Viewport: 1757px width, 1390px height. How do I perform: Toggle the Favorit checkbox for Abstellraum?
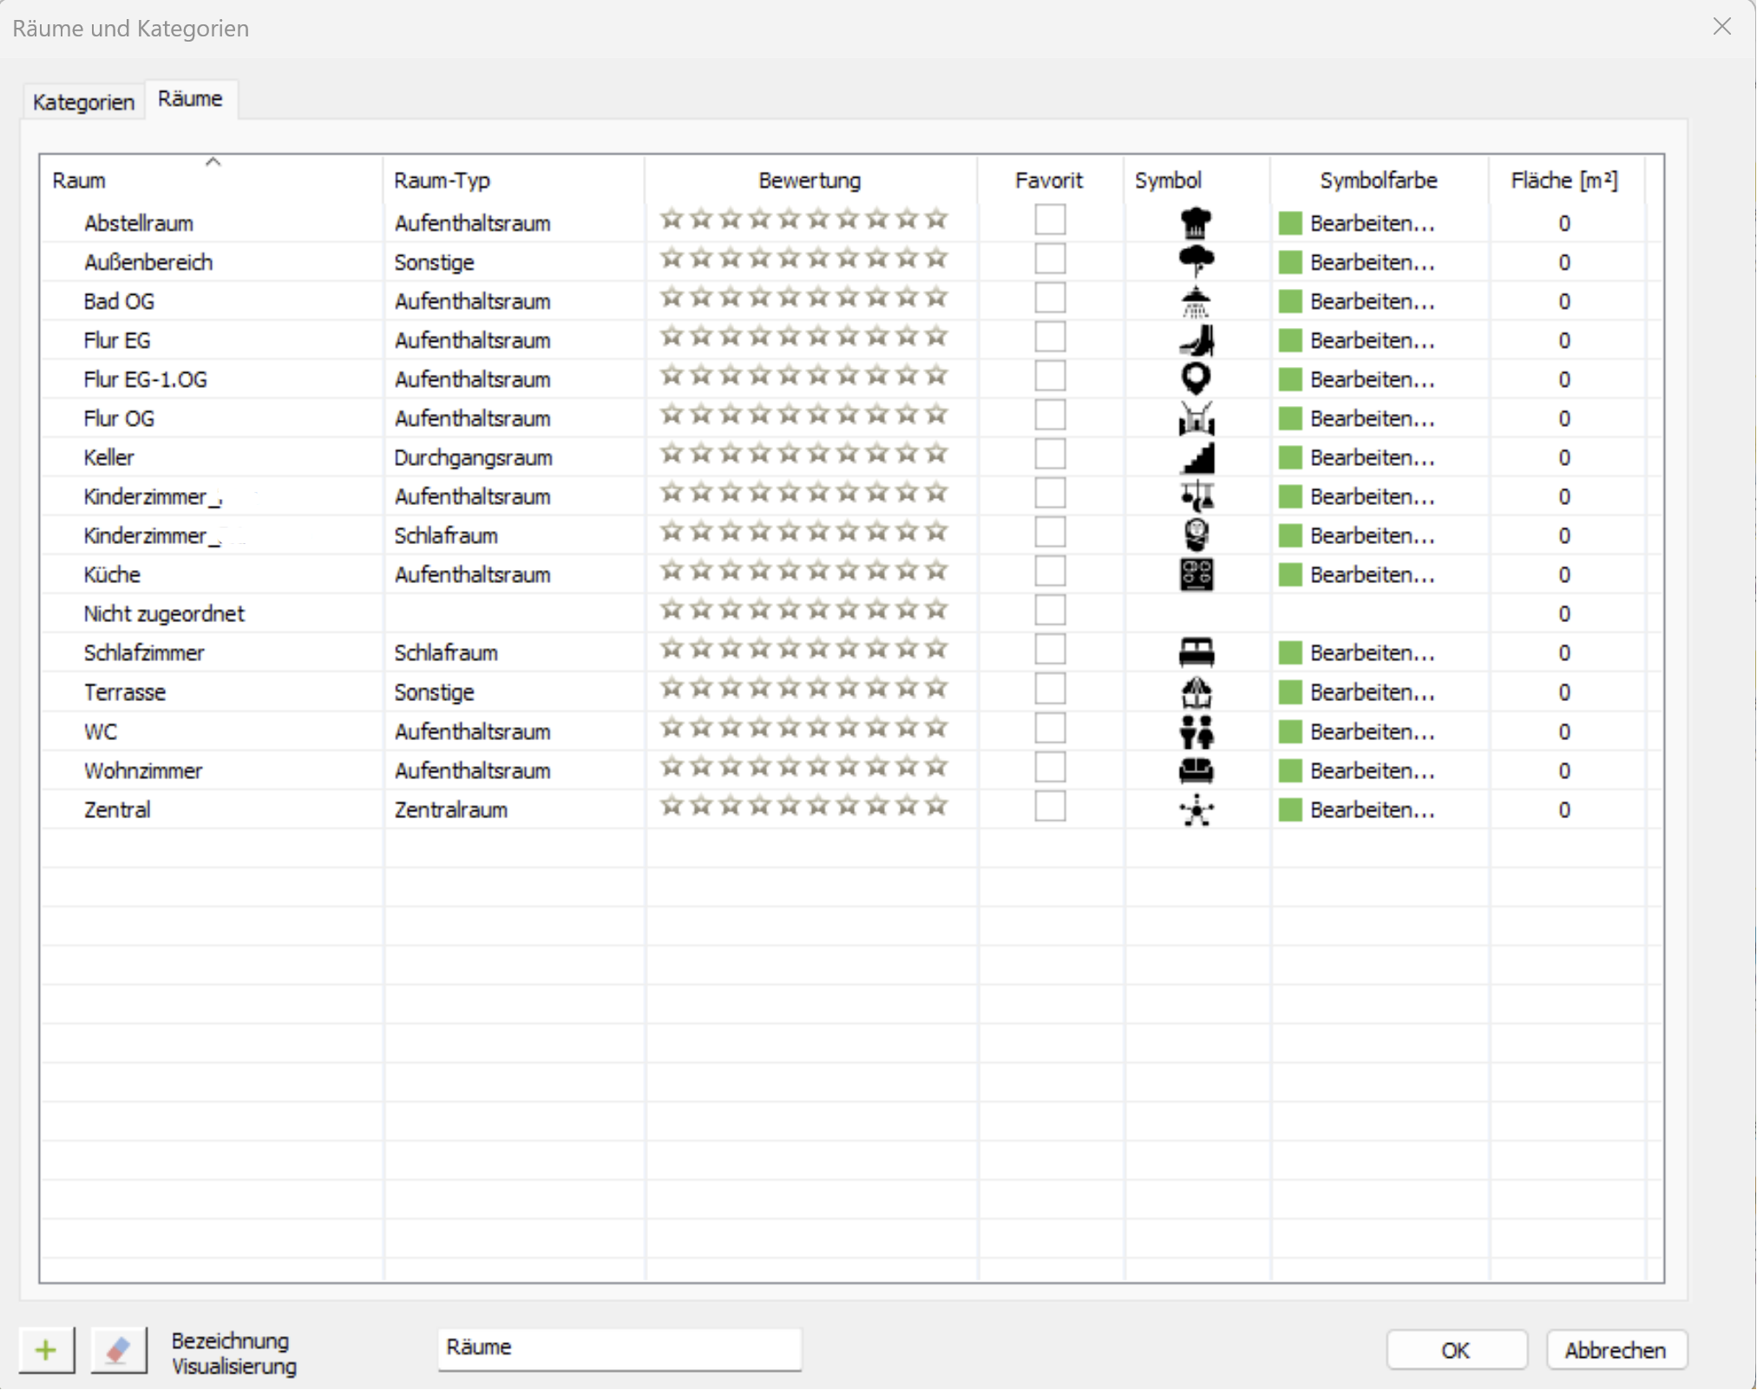tap(1050, 220)
